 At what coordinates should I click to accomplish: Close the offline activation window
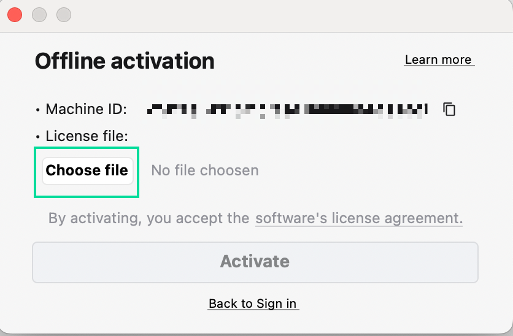(x=15, y=14)
